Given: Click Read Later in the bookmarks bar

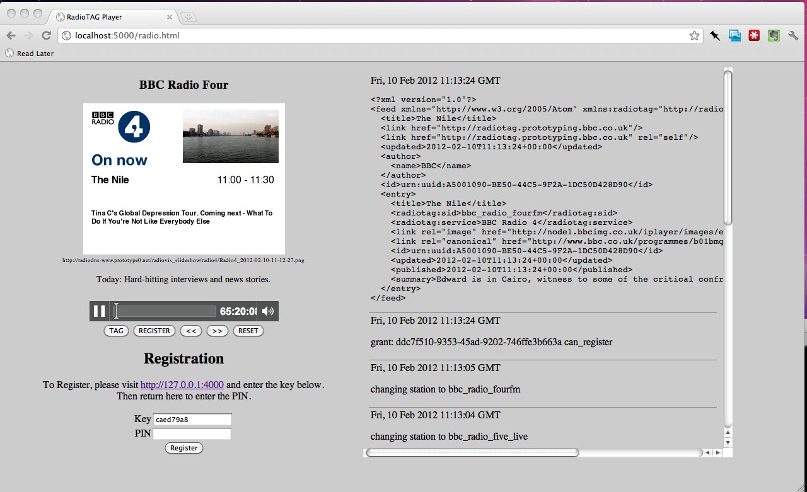Looking at the screenshot, I should [x=29, y=54].
